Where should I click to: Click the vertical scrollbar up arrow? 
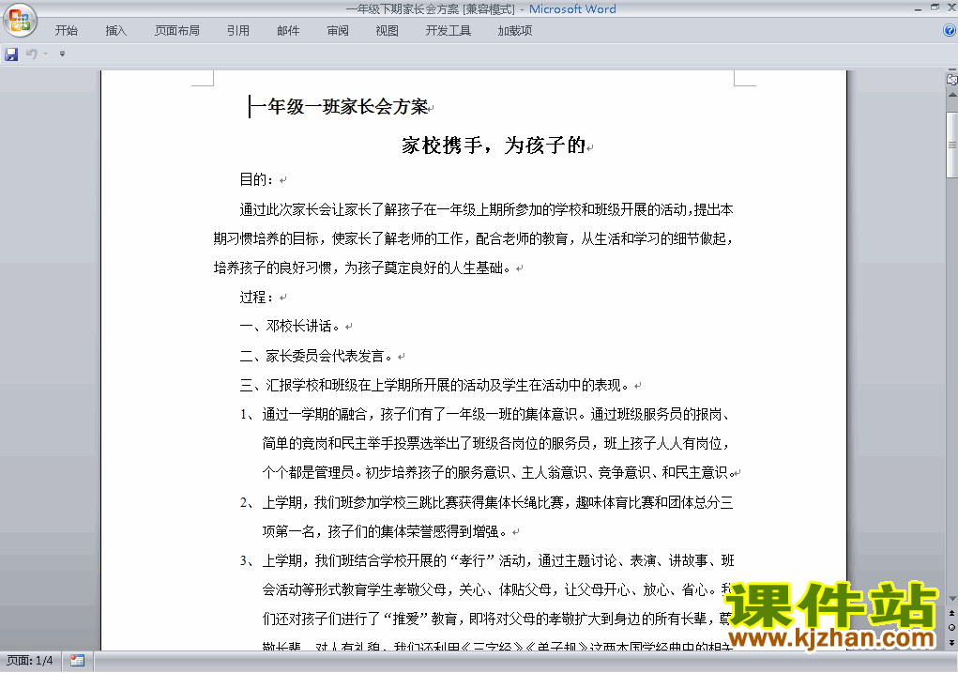951,96
